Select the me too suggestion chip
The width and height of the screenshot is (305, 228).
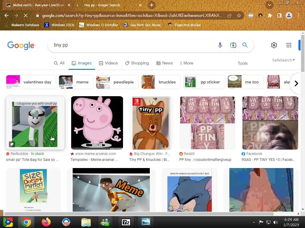pyautogui.click(x=246, y=82)
